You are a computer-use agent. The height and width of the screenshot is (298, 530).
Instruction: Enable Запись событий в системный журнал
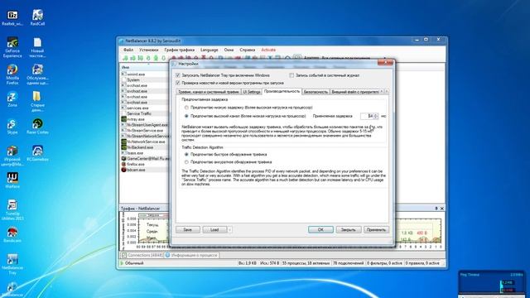coord(291,75)
